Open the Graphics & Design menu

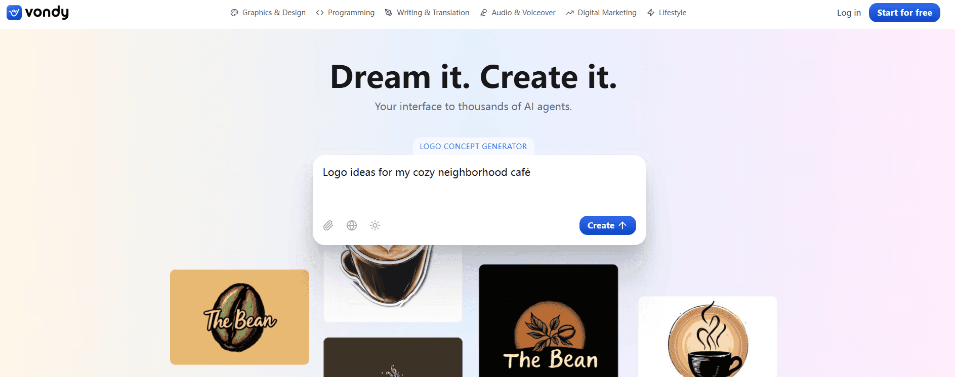point(268,13)
